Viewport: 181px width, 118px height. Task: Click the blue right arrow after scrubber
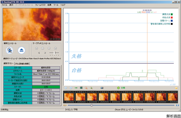pyautogui.click(x=178, y=105)
